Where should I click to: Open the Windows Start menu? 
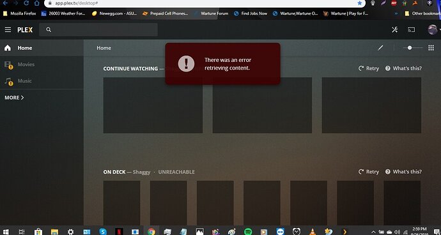point(5,232)
